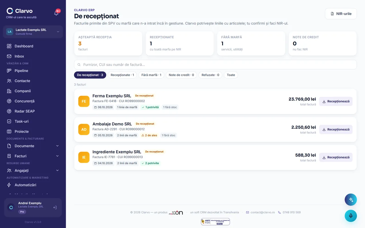Switch to the Recepționate · 1 filter
Viewport: 365px width, 228px height.
[x=122, y=75]
